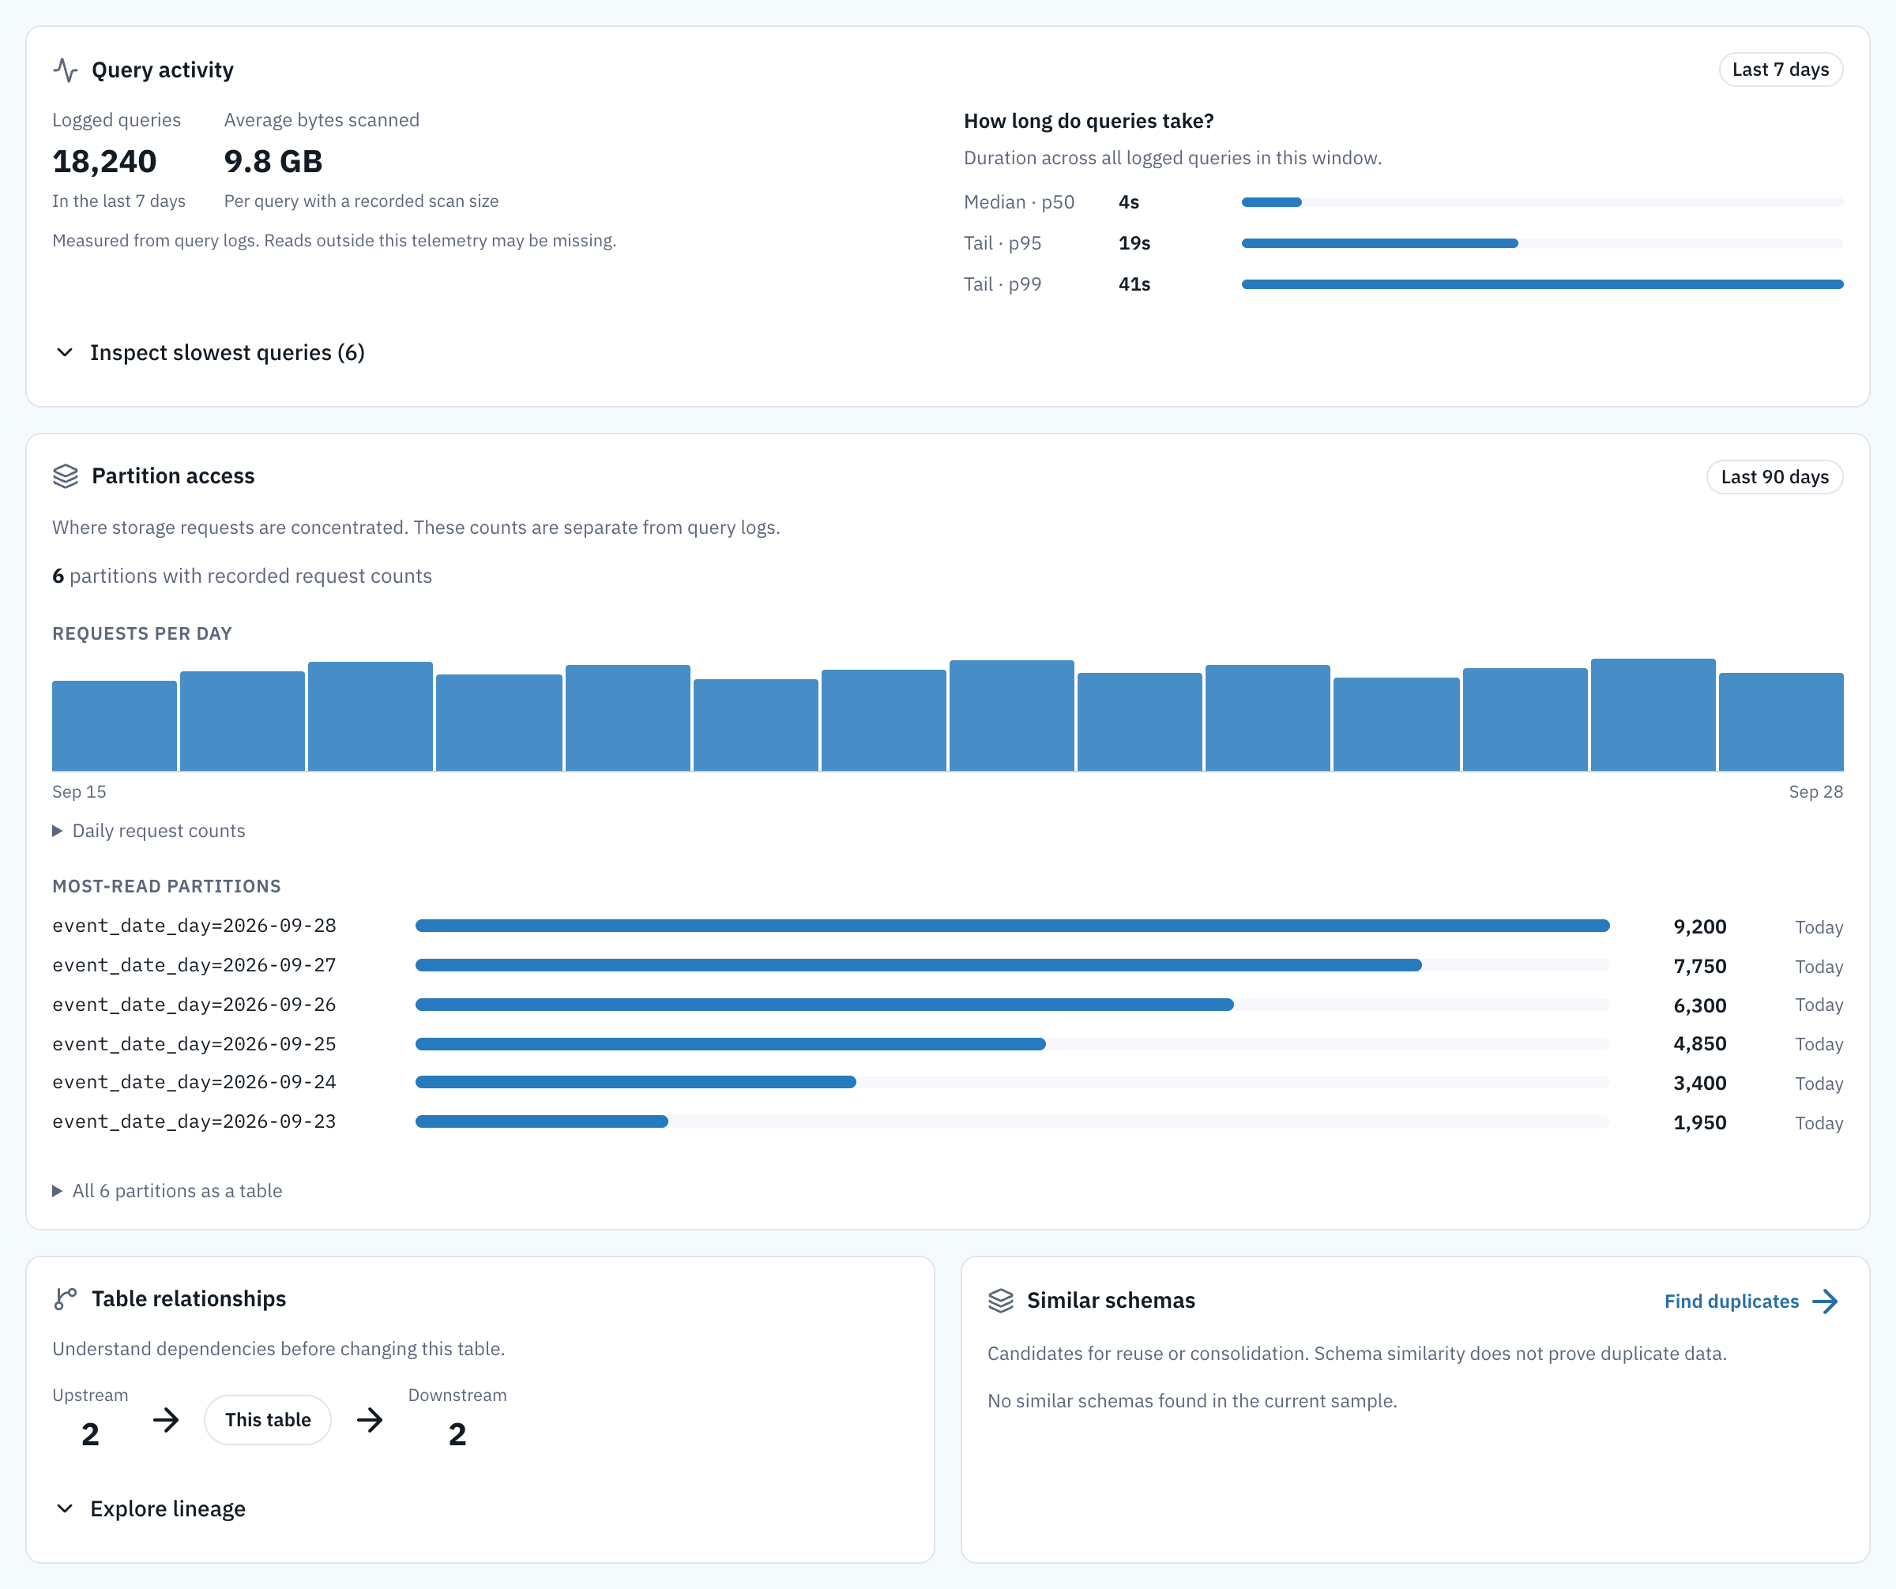Click the 41s p99 duration value
1896x1589 pixels.
pos(1134,284)
